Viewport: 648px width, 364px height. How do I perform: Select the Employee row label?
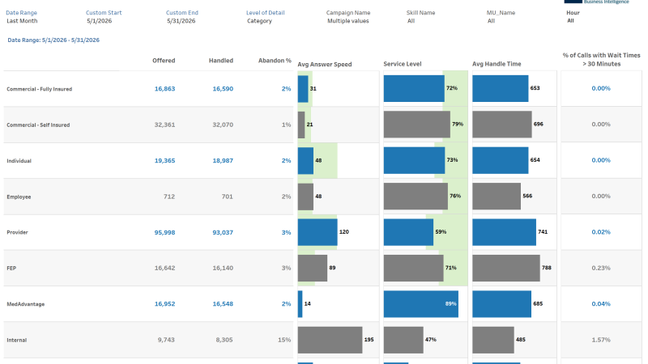point(19,197)
